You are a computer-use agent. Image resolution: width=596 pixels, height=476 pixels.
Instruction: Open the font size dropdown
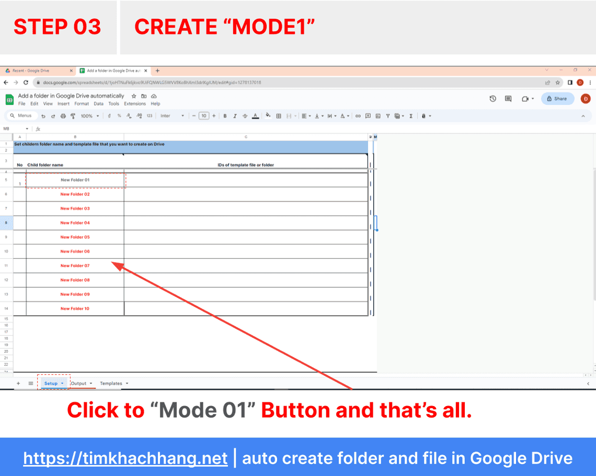[x=204, y=115]
